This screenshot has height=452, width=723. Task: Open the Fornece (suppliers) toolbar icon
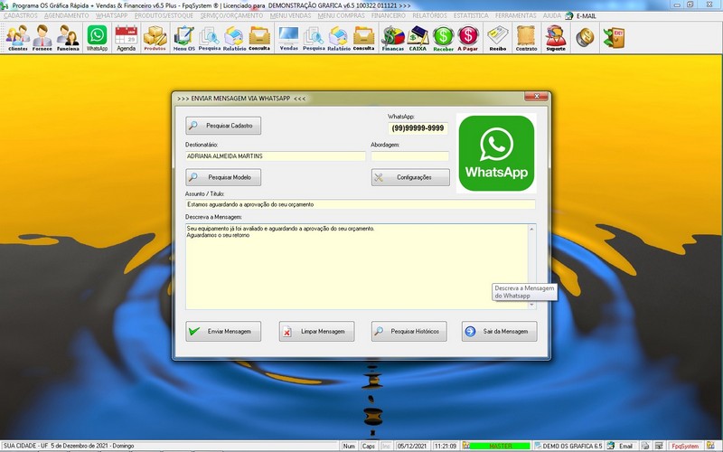(x=42, y=38)
